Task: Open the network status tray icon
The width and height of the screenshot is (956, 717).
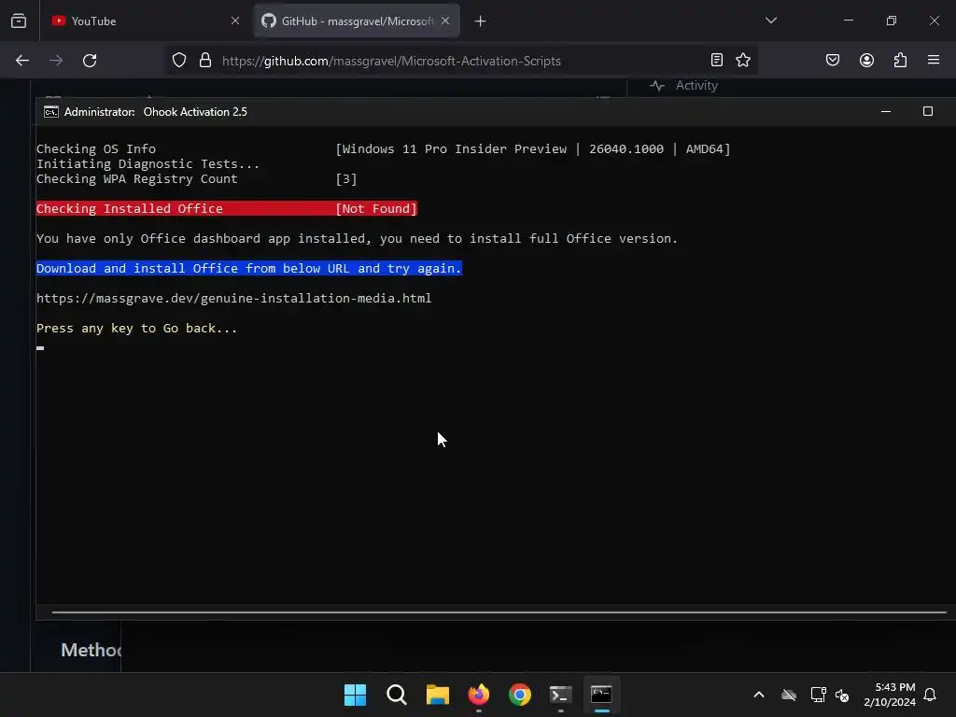Action: tap(818, 695)
